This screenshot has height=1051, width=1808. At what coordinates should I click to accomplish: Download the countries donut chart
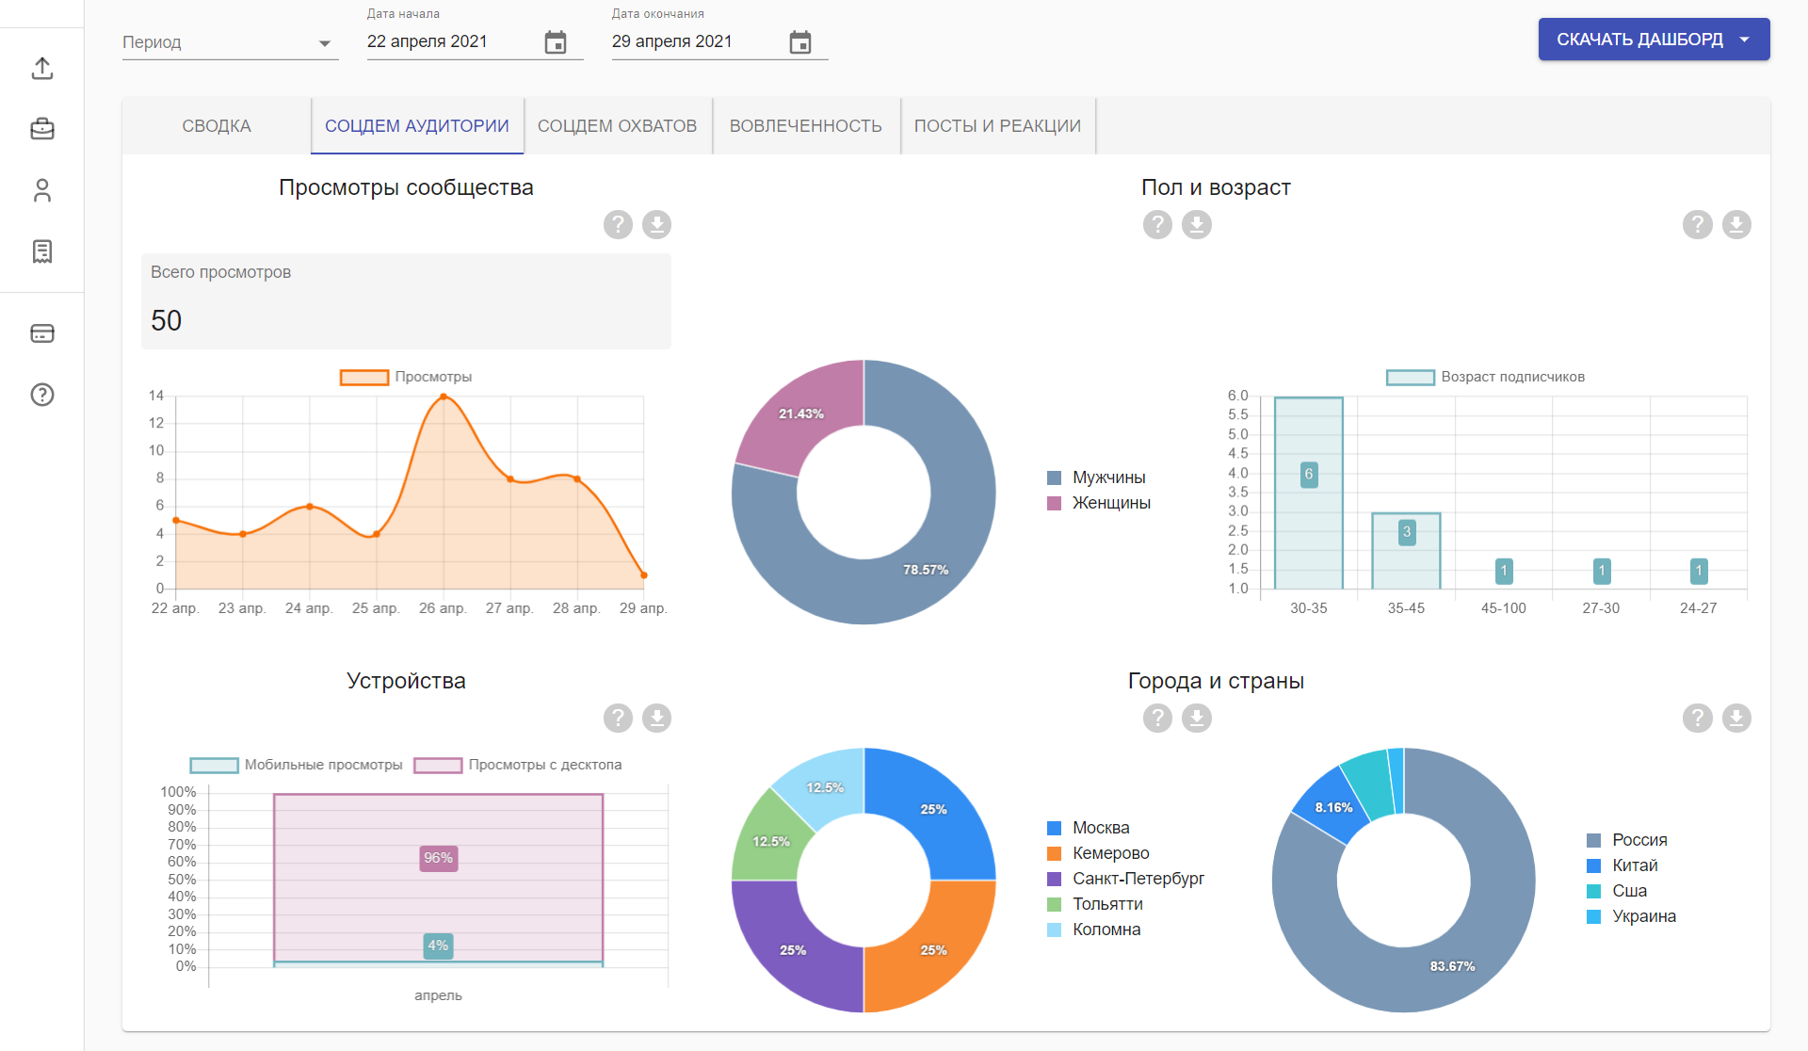pos(1736,718)
